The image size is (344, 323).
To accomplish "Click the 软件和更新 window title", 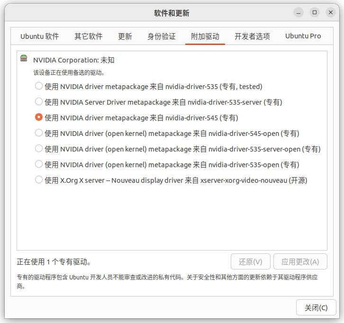I will (x=172, y=13).
